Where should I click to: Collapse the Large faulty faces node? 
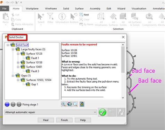[13, 49]
